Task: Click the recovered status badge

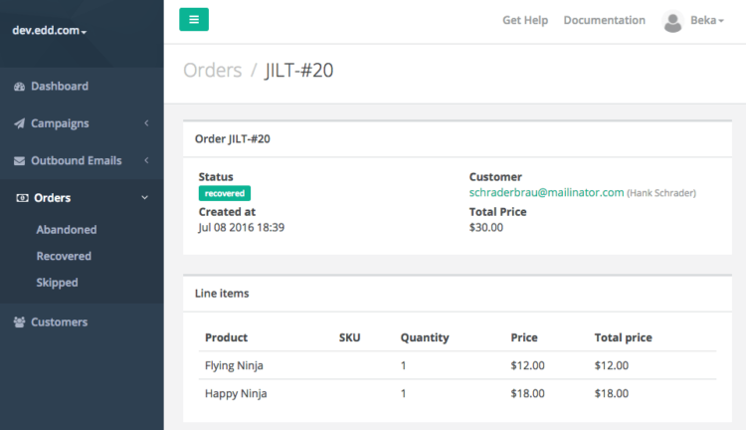Action: 225,193
